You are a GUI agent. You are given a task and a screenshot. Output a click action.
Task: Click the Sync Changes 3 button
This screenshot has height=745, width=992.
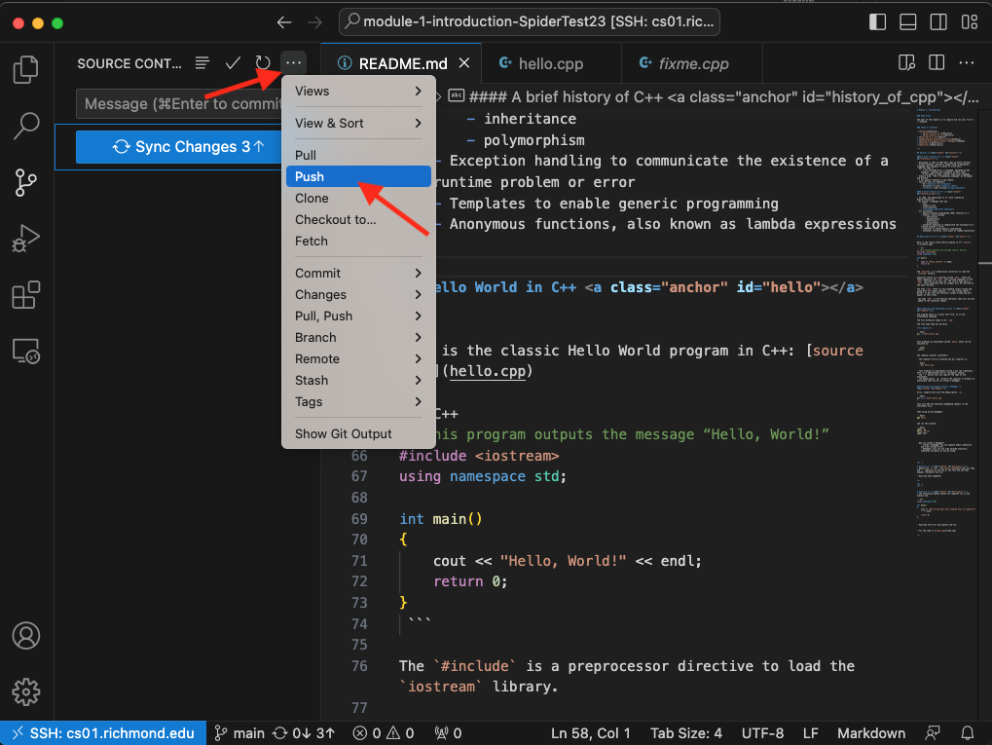coord(179,147)
